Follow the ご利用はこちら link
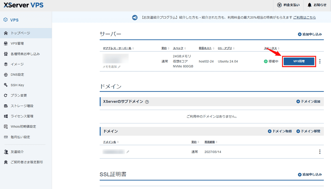The image size is (331, 189). [x=304, y=17]
